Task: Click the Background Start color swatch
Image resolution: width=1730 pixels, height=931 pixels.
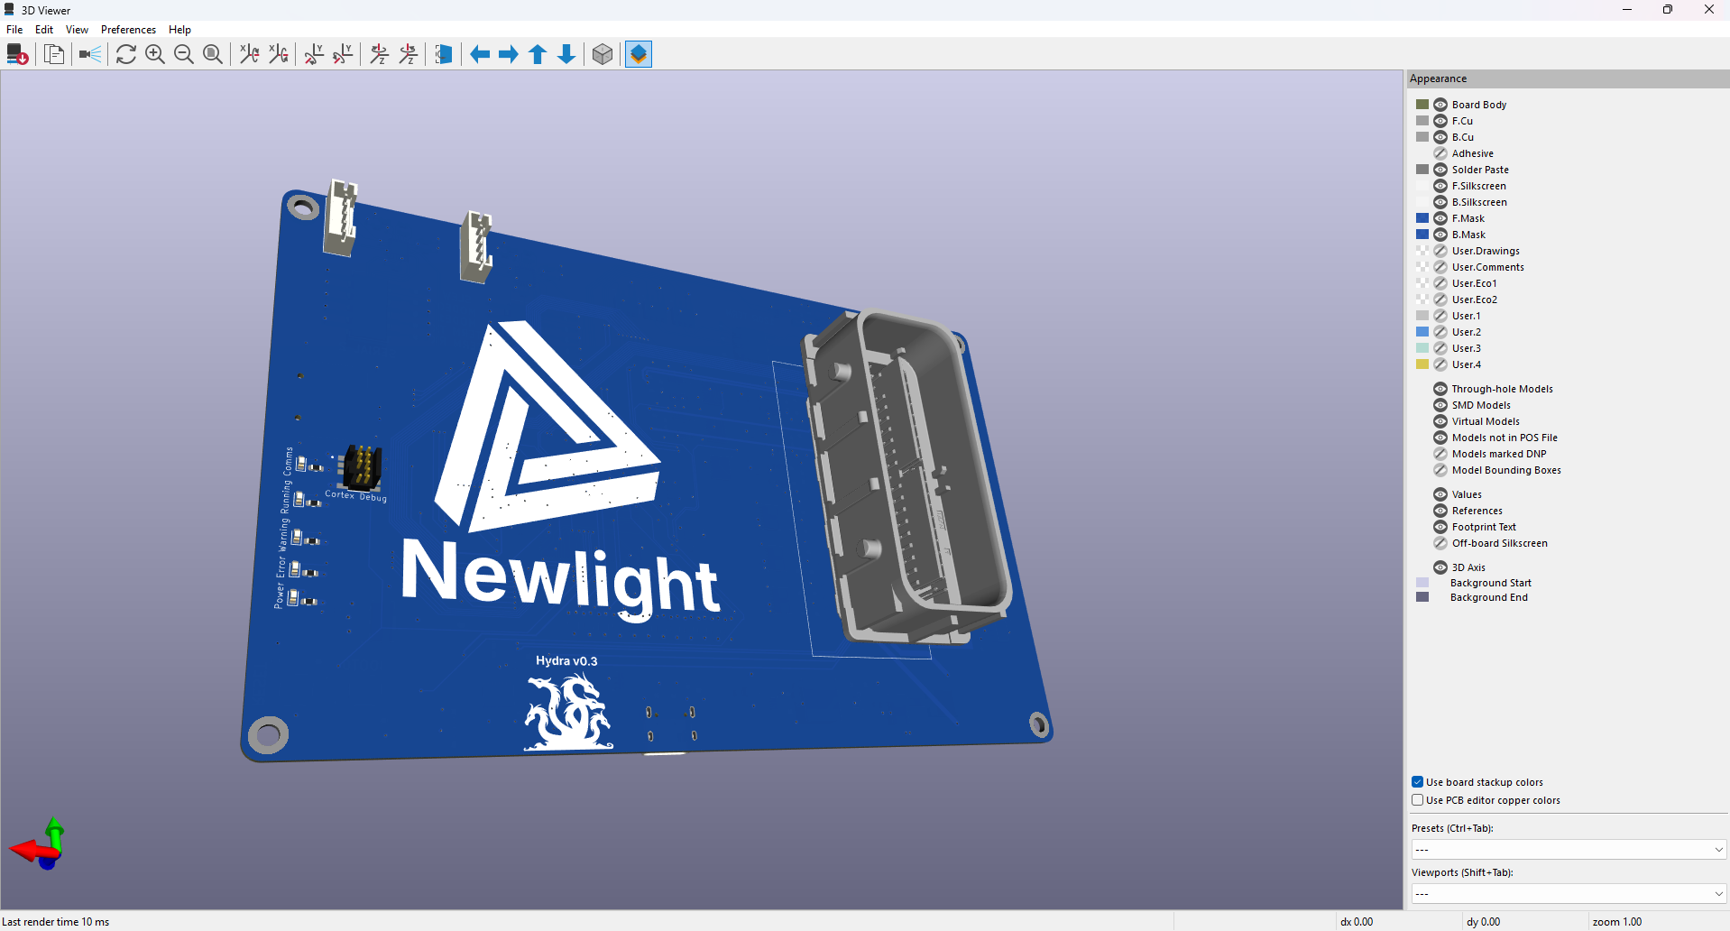Action: tap(1422, 583)
